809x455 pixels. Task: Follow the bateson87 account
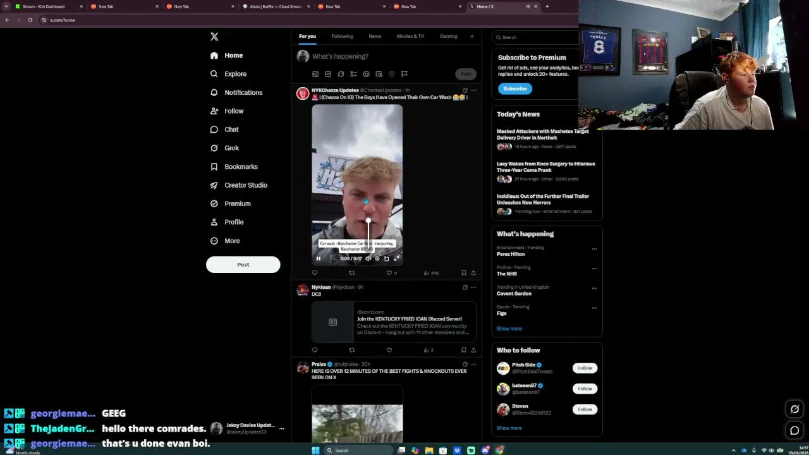point(585,389)
